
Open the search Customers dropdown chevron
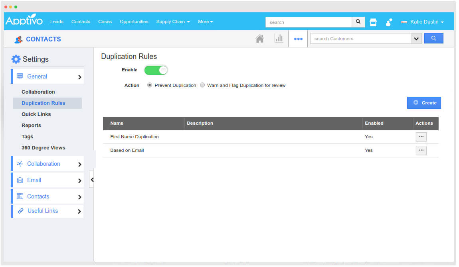416,38
